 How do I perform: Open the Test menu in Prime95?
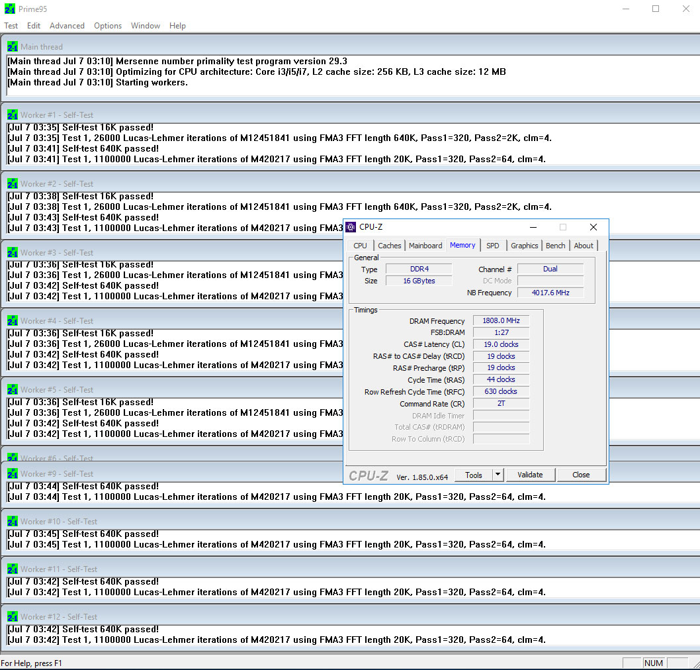coord(11,26)
